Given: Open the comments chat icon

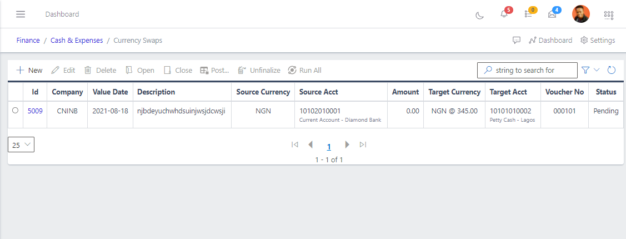Looking at the screenshot, I should point(517,41).
